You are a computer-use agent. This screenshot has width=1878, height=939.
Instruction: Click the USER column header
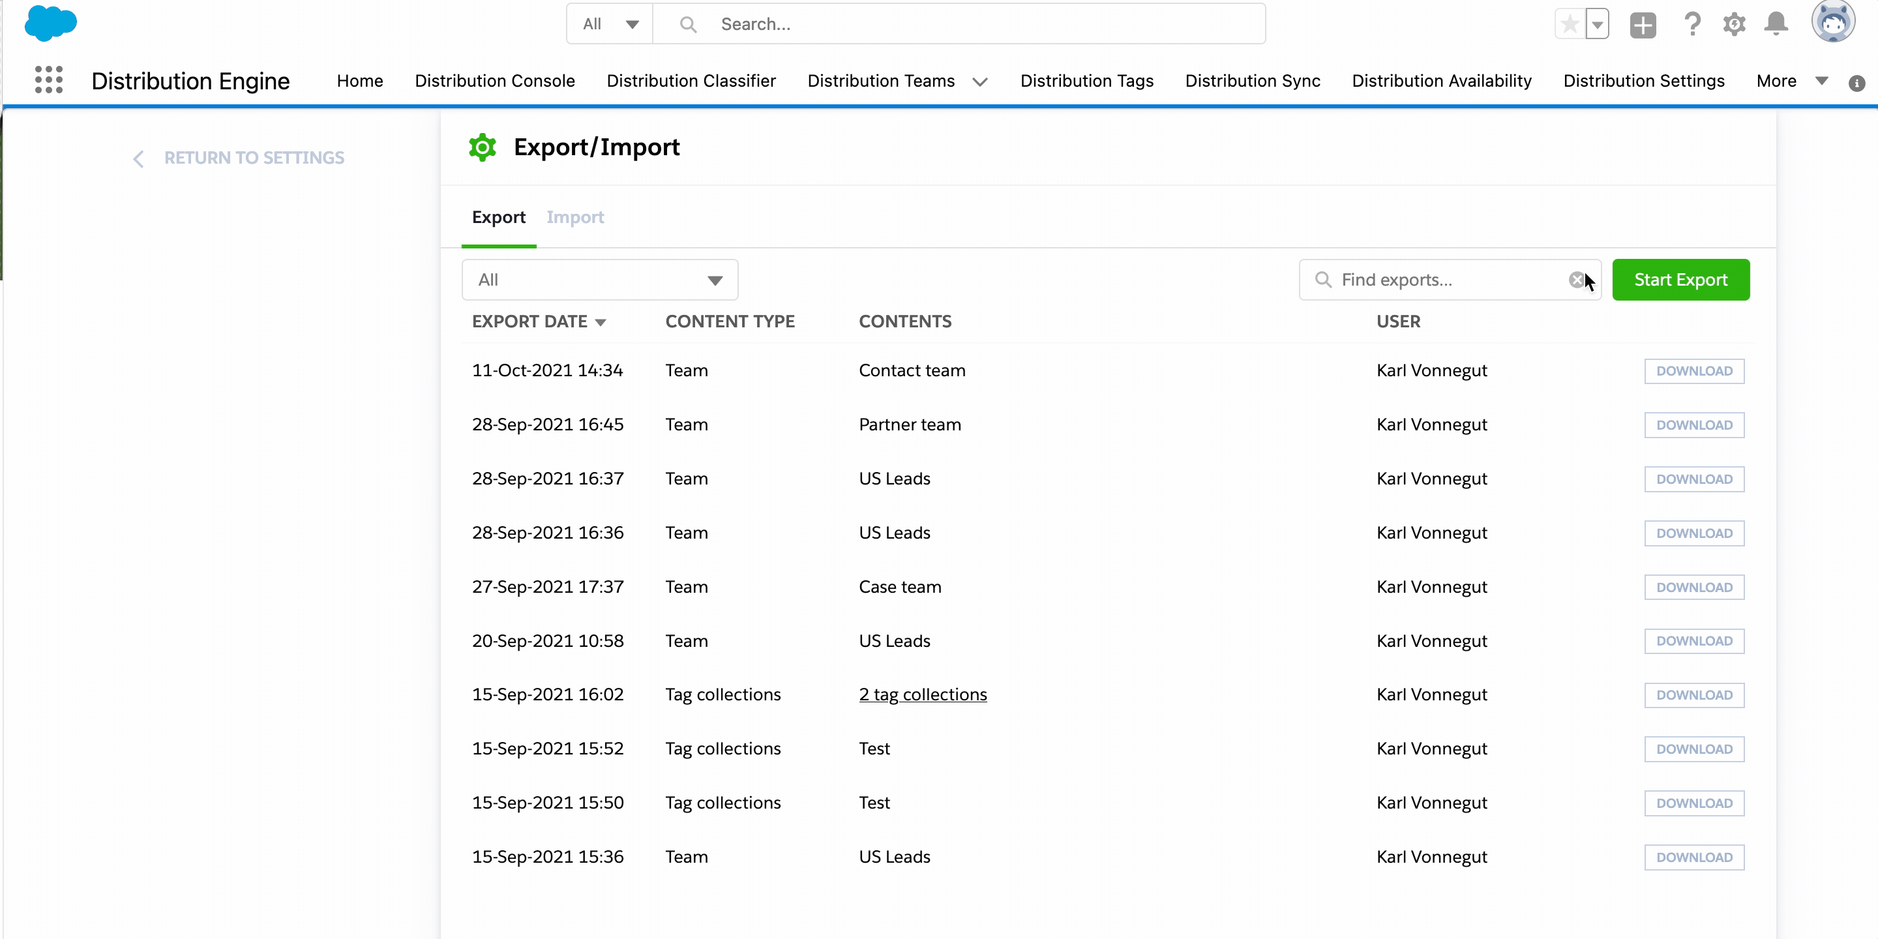coord(1398,321)
